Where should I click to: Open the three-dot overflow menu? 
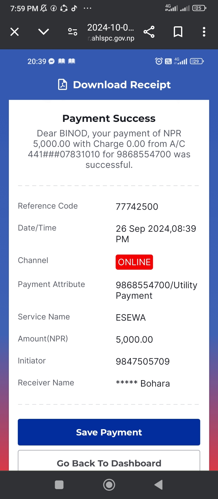pos(204,32)
